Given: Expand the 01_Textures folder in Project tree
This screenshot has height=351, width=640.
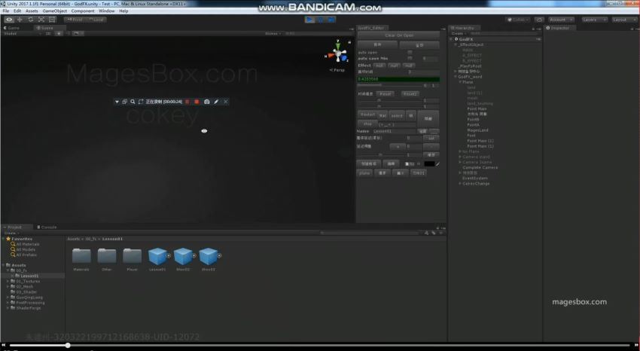Looking at the screenshot, I should coord(8,281).
